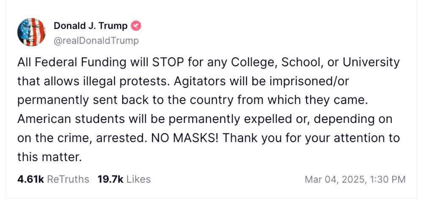421x199 pixels.
Task: Click the words this matter on last line
Action: coord(49,157)
